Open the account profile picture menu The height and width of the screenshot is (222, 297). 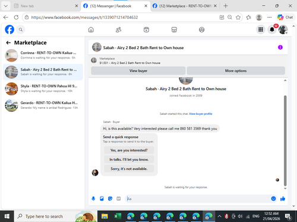(x=283, y=30)
